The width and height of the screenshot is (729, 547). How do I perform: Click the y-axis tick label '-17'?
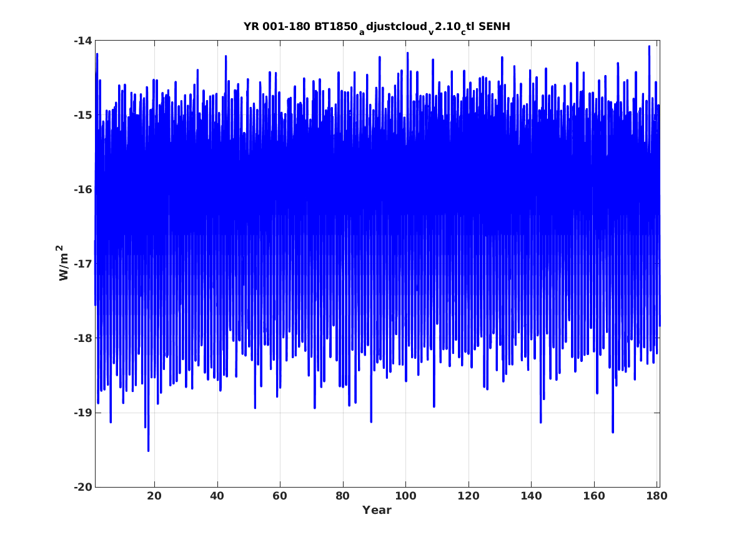pyautogui.click(x=82, y=264)
